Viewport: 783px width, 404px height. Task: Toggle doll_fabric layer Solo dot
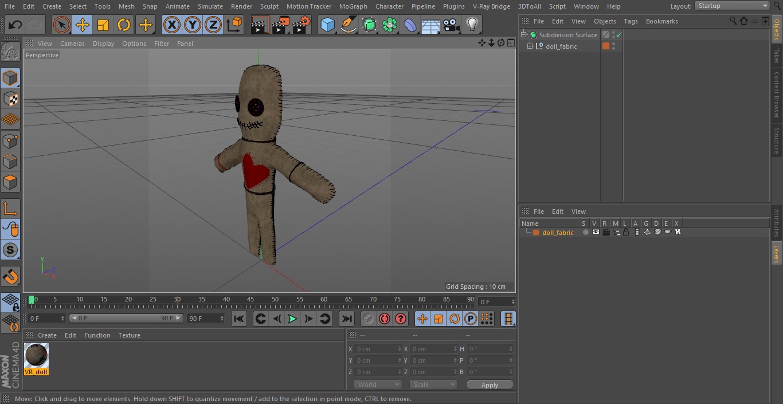pos(585,233)
